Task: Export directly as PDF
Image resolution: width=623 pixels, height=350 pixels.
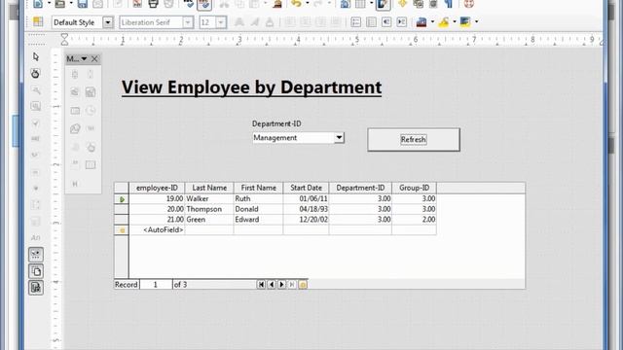Action: coord(137,4)
